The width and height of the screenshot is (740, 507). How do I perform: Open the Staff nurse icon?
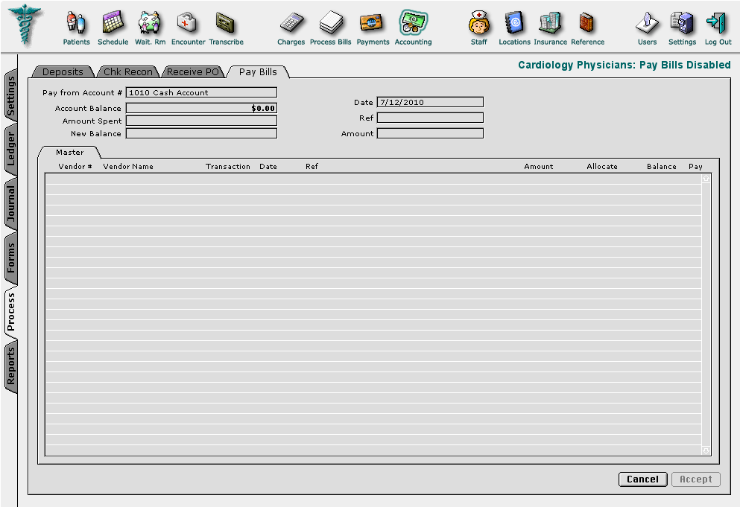click(x=478, y=22)
